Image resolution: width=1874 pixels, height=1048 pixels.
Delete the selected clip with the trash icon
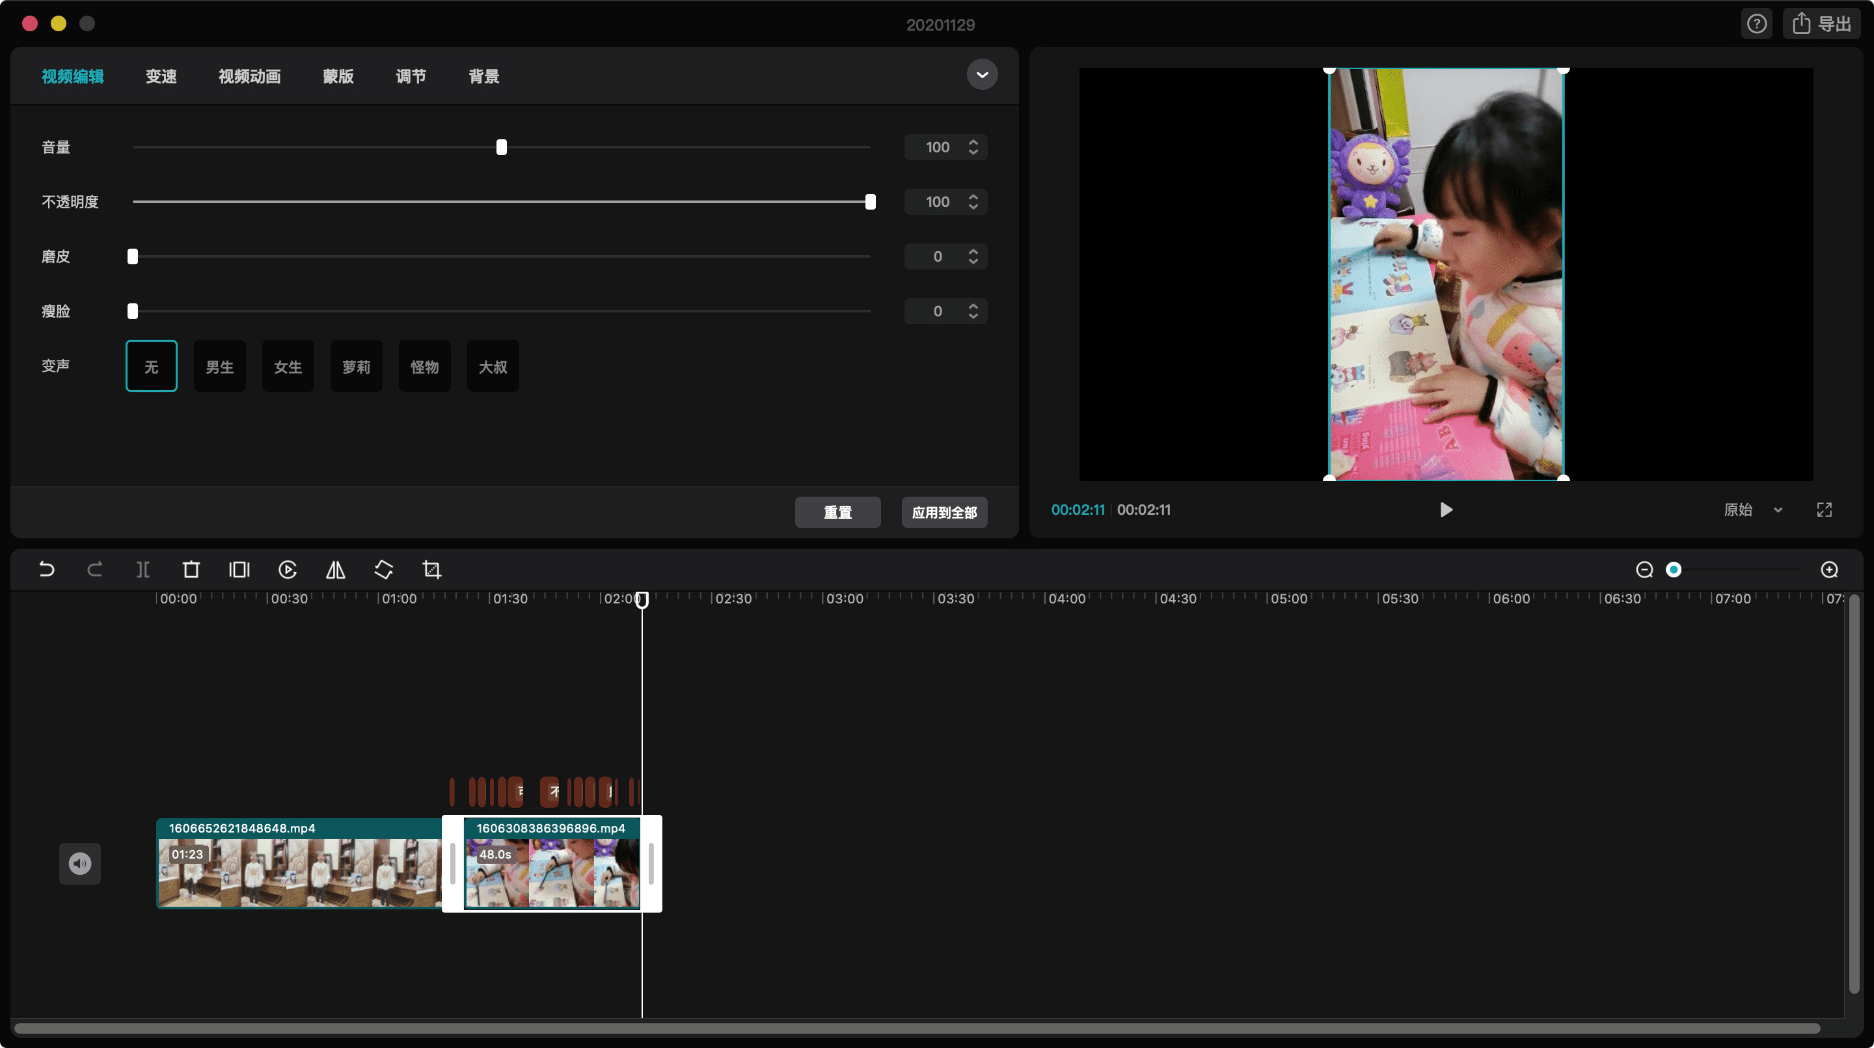pos(191,569)
